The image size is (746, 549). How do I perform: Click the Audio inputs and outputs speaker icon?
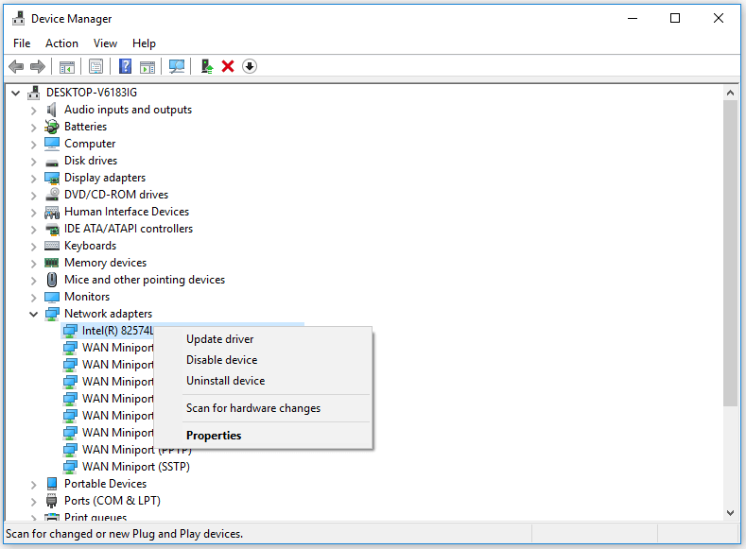click(x=51, y=110)
